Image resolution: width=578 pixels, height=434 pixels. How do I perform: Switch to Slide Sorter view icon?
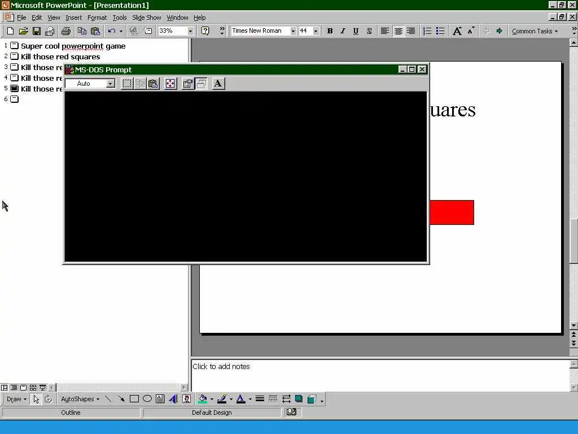pos(33,388)
